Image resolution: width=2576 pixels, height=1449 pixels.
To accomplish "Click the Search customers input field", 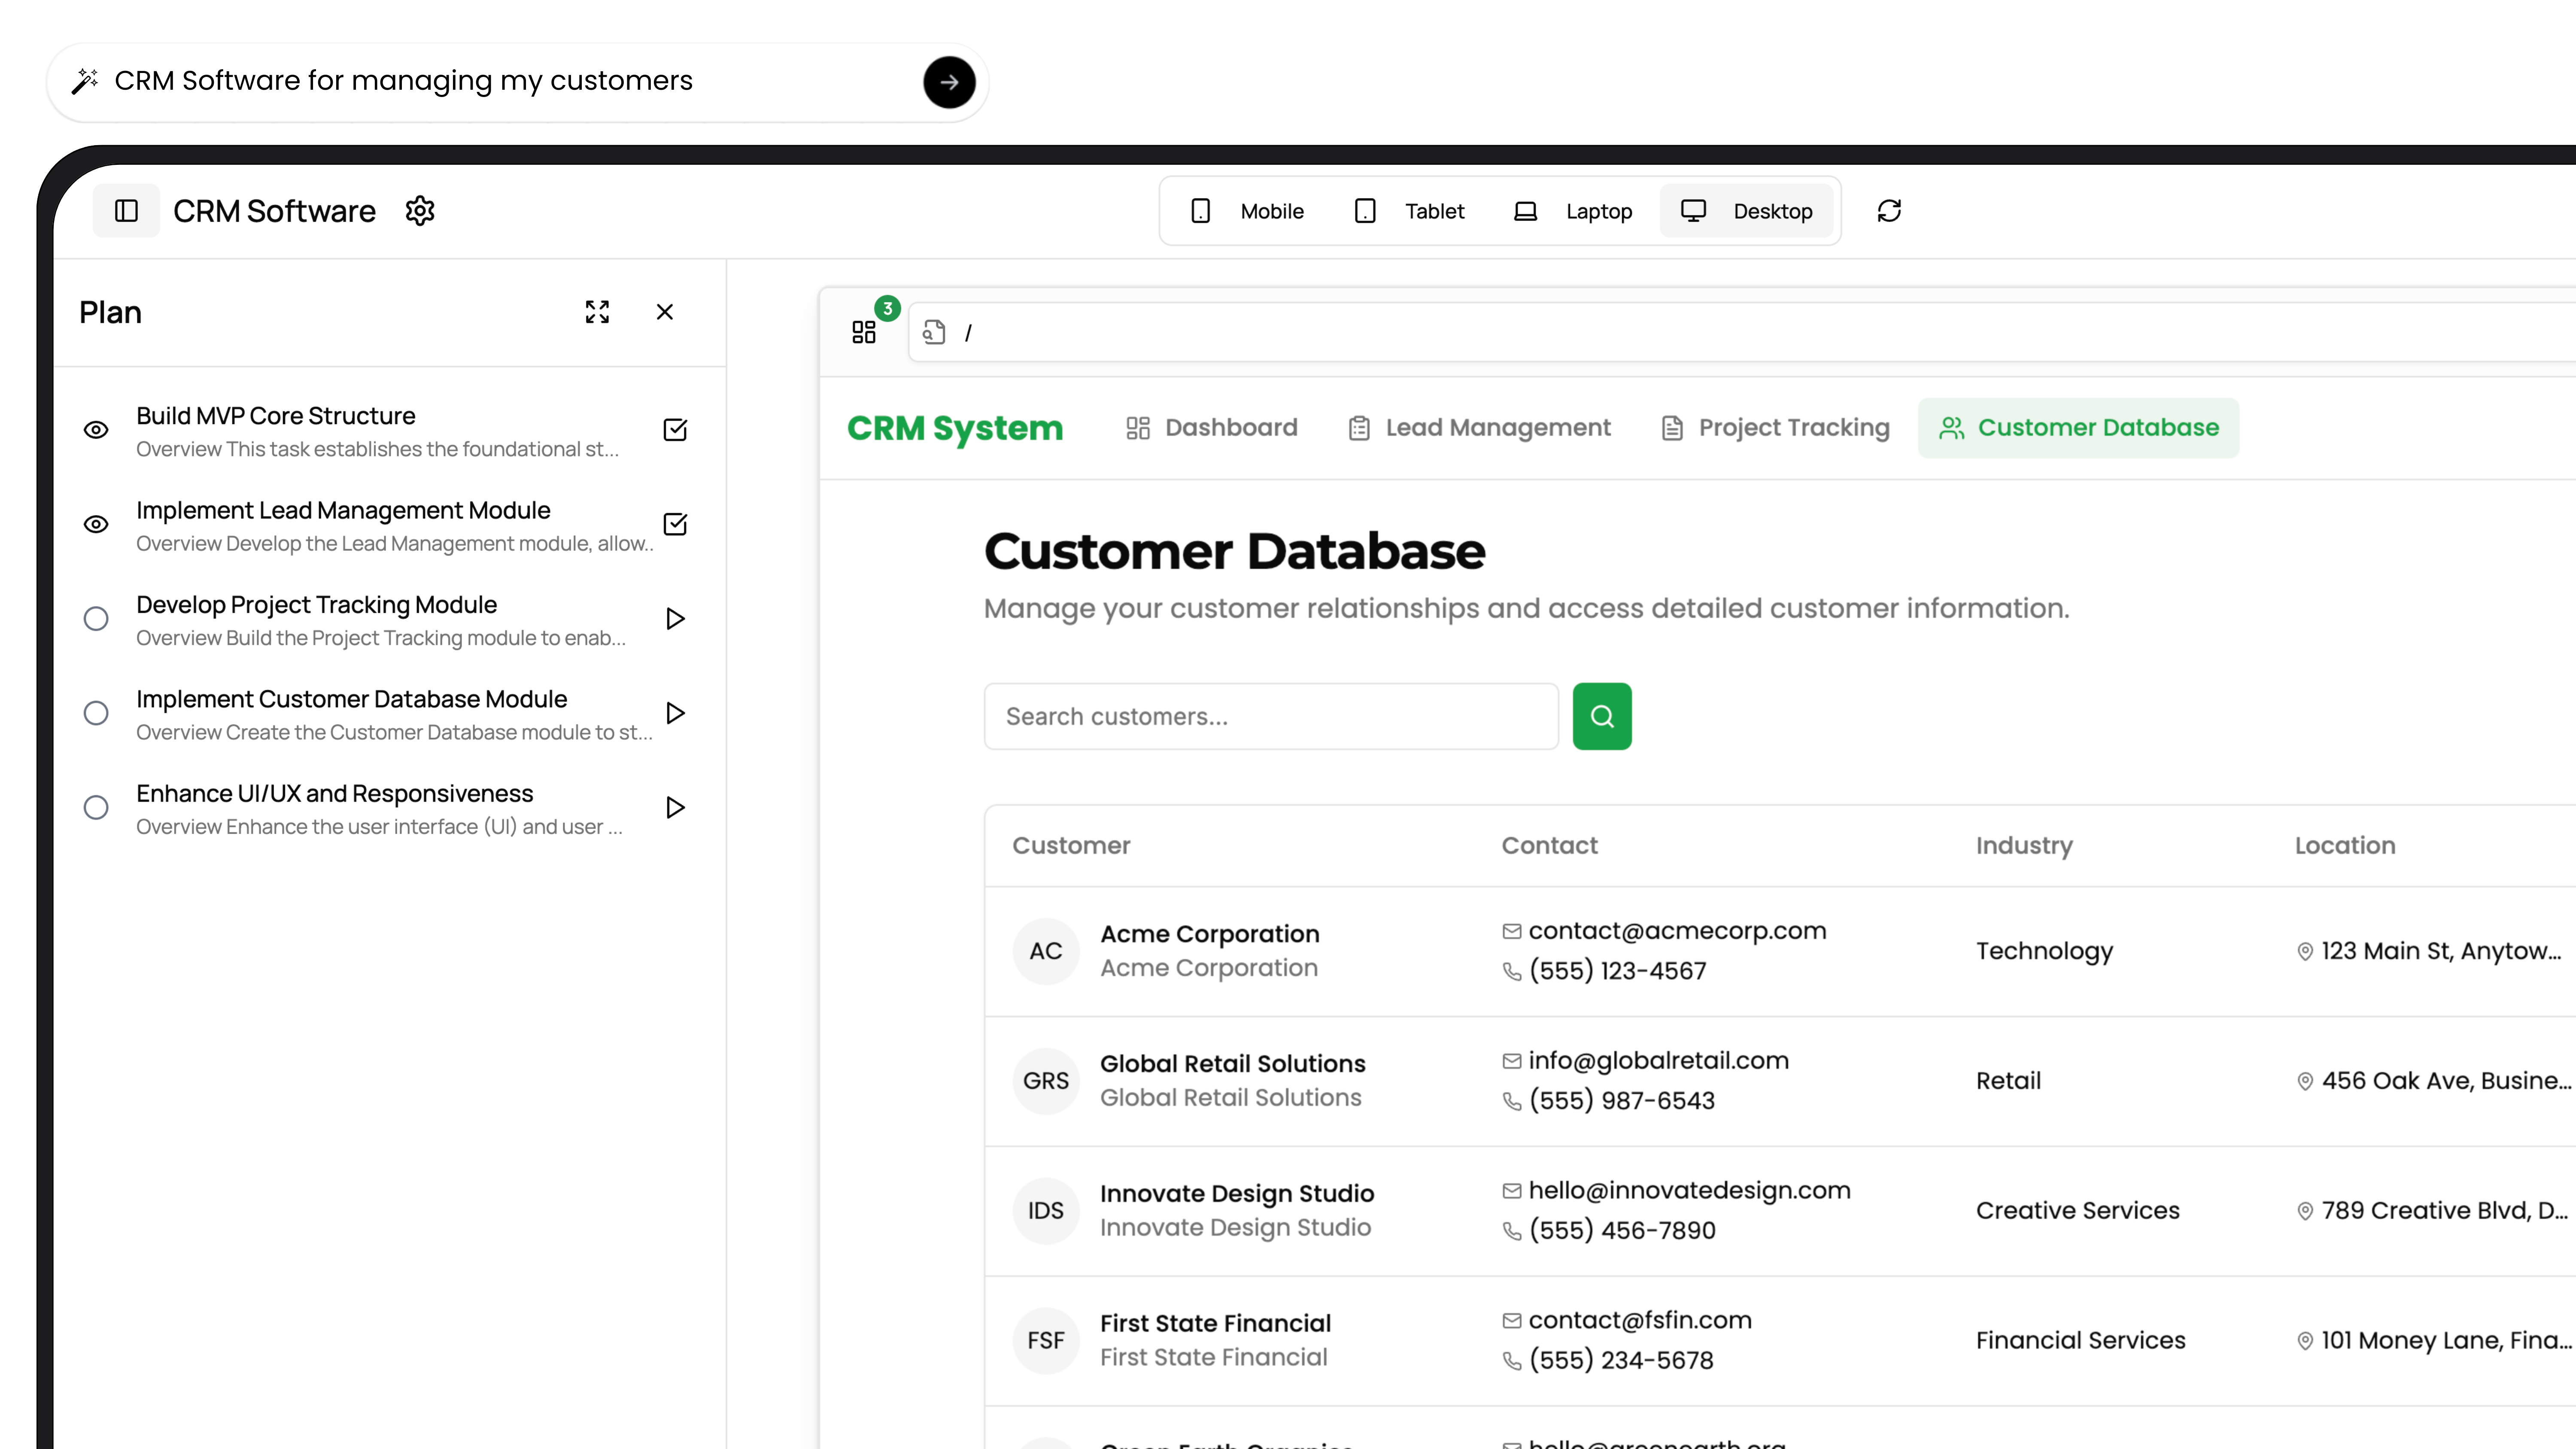I will pyautogui.click(x=1270, y=716).
